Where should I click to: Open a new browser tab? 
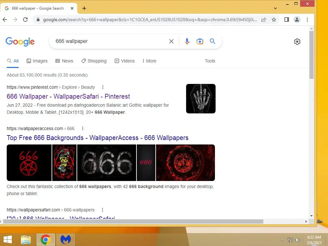click(x=84, y=8)
